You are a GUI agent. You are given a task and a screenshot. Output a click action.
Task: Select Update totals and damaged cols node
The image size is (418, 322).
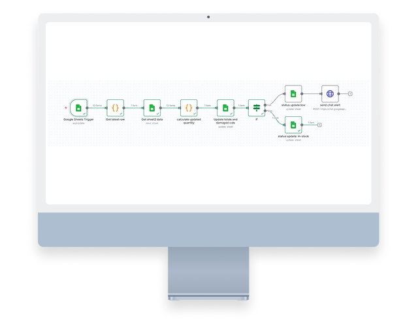(225, 108)
